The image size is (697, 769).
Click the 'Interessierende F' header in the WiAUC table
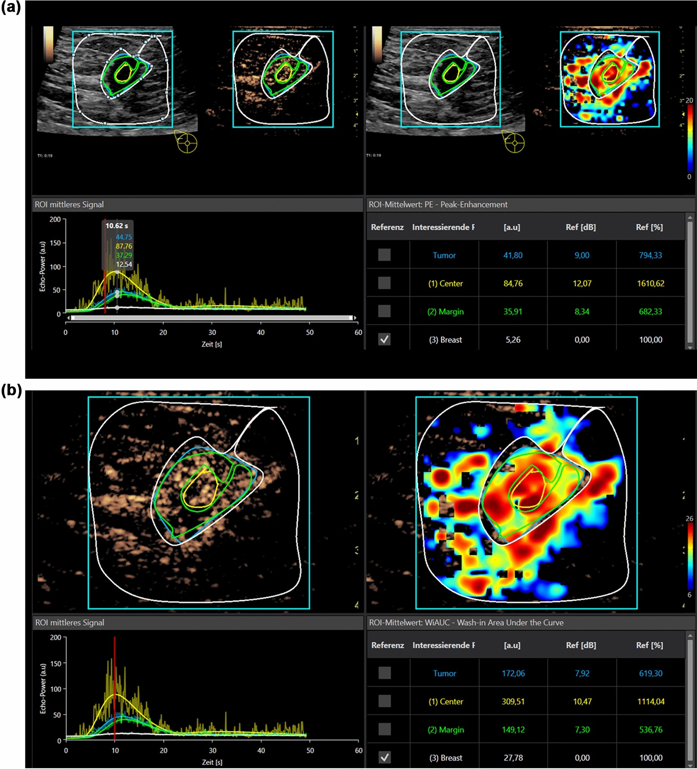pyautogui.click(x=444, y=645)
